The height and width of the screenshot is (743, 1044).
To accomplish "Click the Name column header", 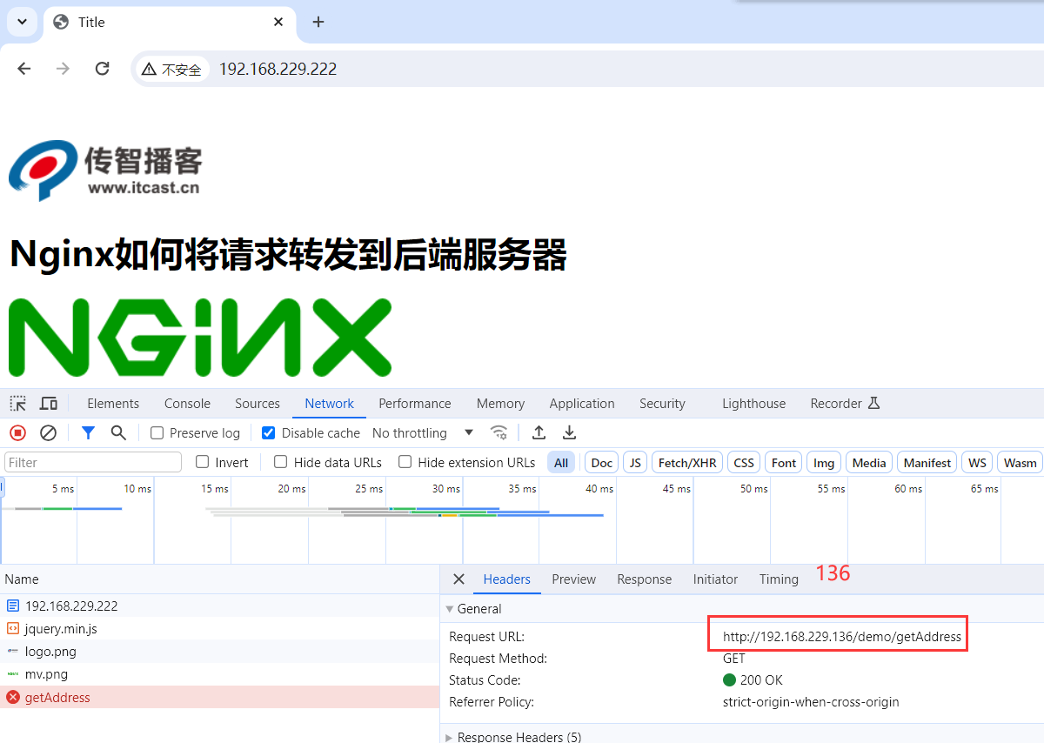I will coord(219,579).
